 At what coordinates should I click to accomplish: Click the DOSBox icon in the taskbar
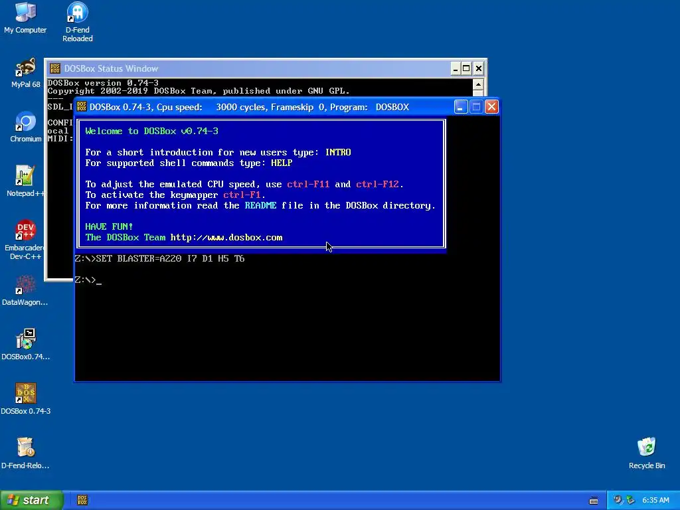82,500
